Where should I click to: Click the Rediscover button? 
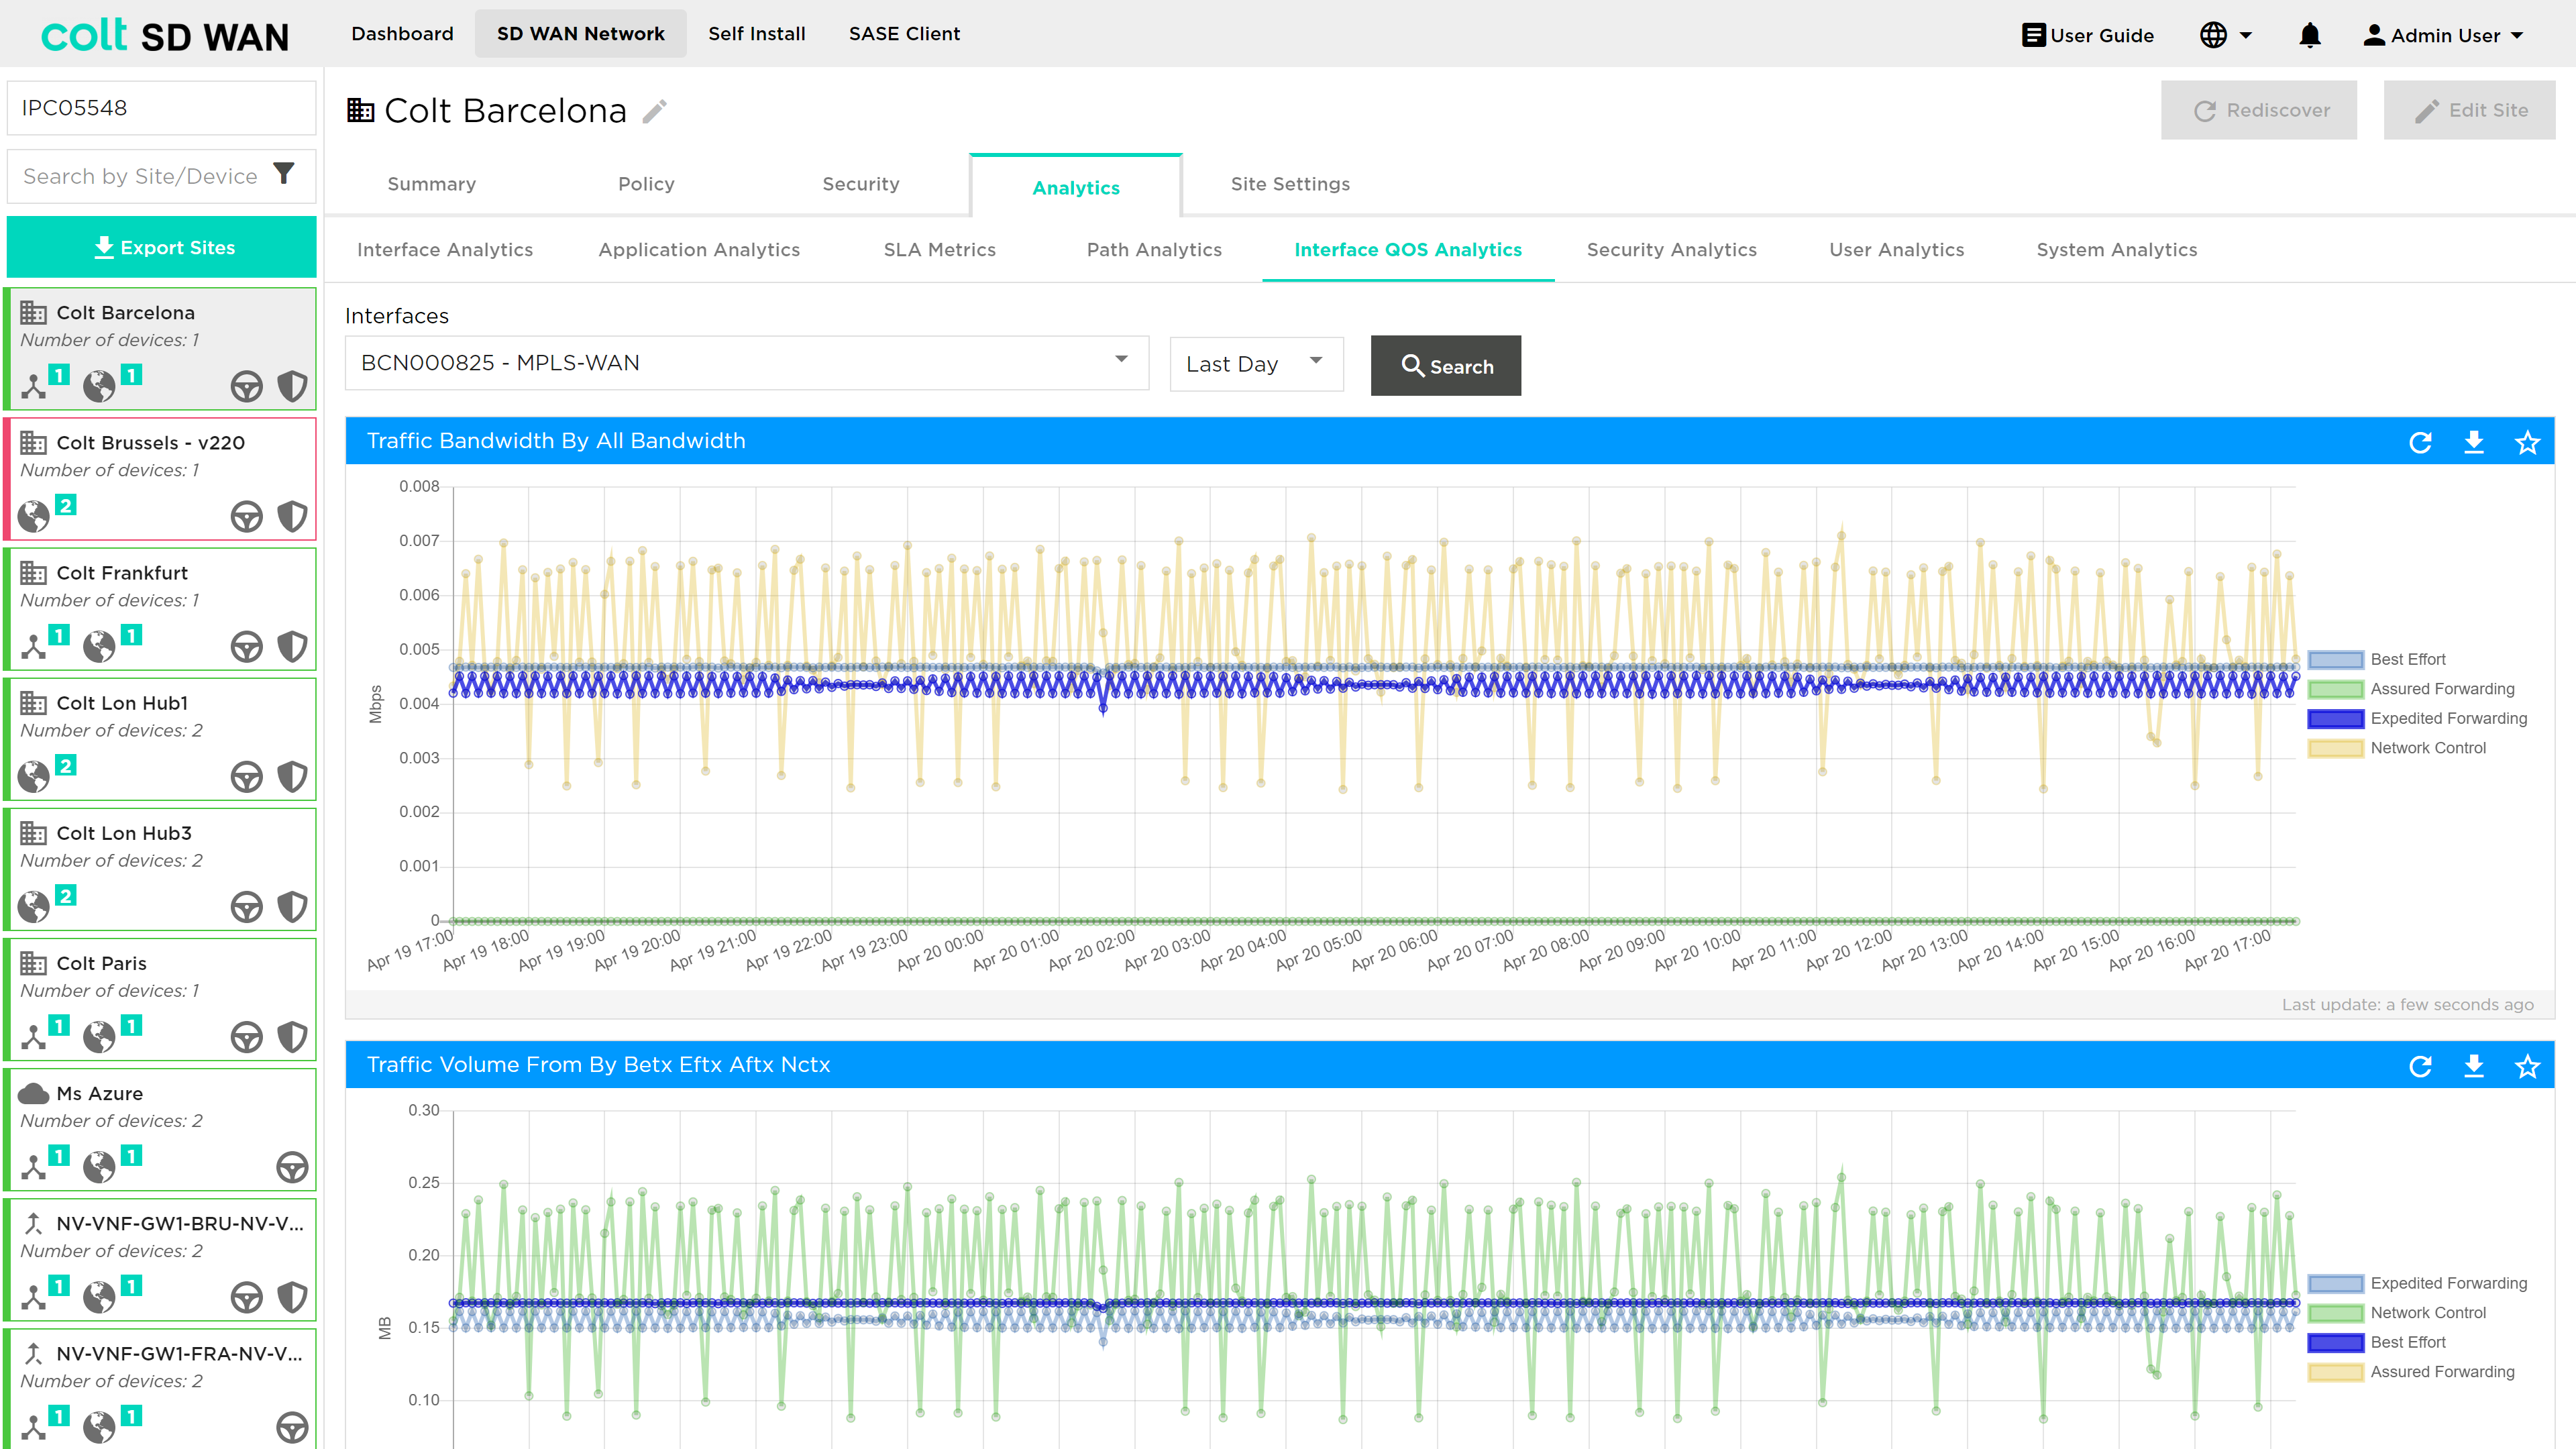(2258, 110)
